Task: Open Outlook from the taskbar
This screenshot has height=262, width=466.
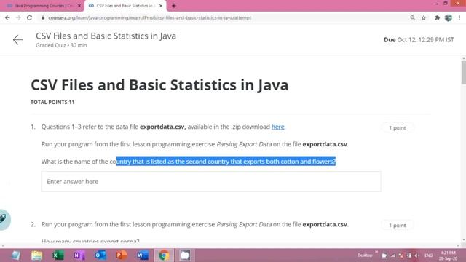Action: click(x=100, y=255)
